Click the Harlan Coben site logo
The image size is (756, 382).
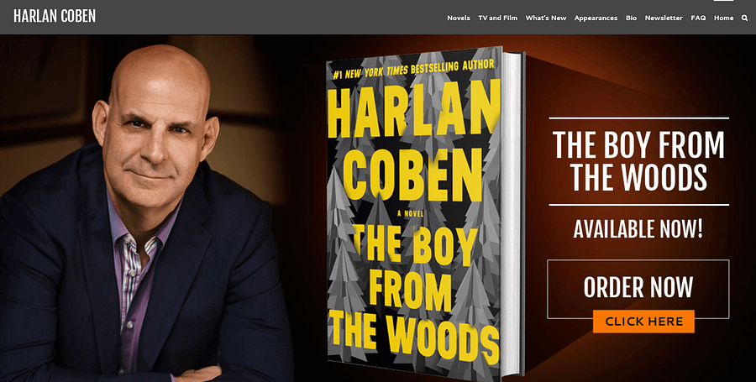click(55, 16)
